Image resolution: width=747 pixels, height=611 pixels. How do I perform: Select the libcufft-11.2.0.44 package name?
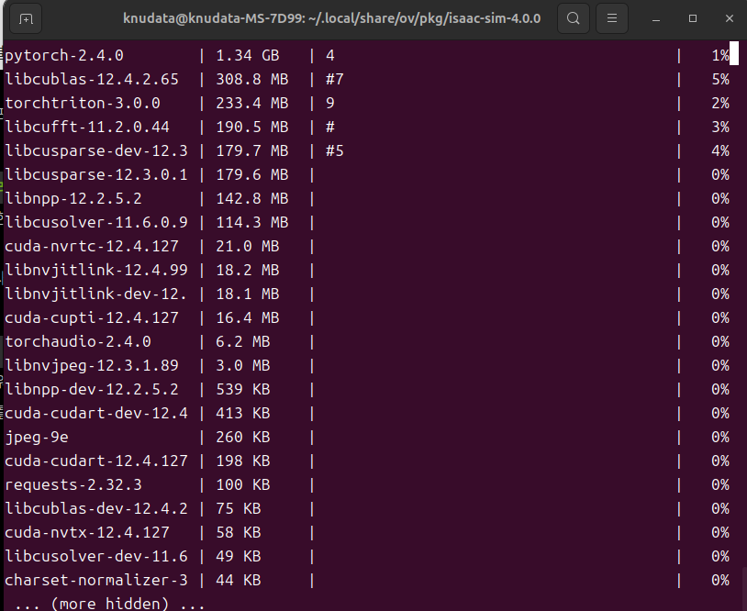[x=87, y=128]
